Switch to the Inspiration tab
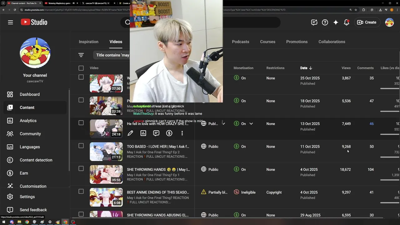Image resolution: width=400 pixels, height=225 pixels. pyautogui.click(x=88, y=42)
